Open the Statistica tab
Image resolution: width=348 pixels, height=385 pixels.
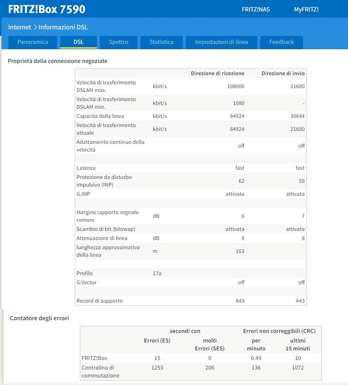[161, 42]
